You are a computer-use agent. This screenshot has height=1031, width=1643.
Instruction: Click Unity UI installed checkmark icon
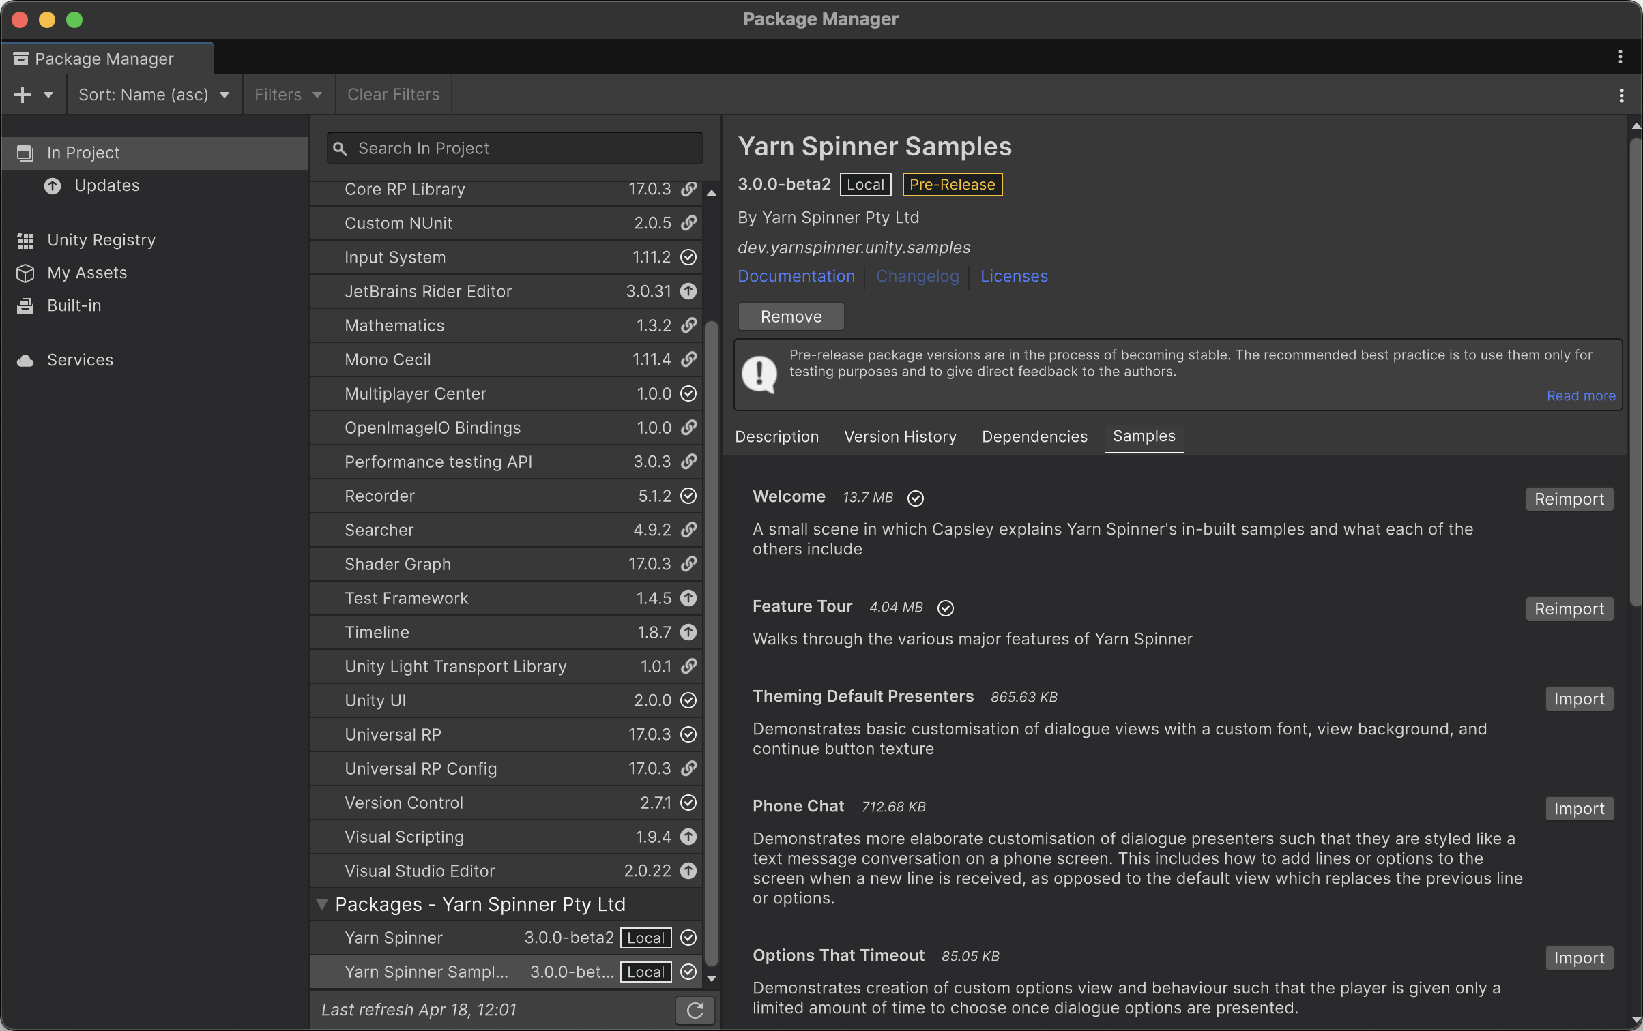688,700
